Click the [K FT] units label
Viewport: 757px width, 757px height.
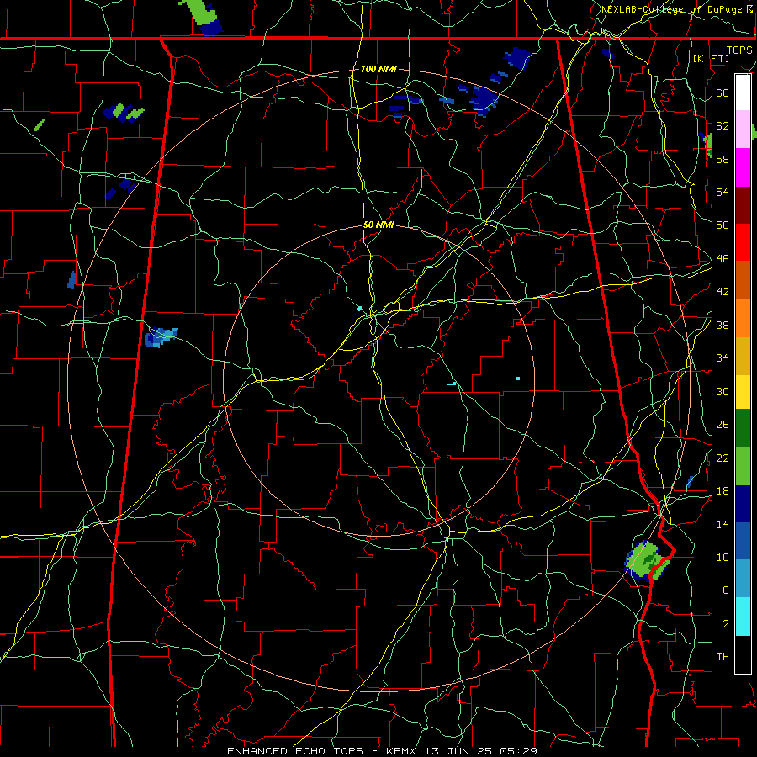pos(712,58)
